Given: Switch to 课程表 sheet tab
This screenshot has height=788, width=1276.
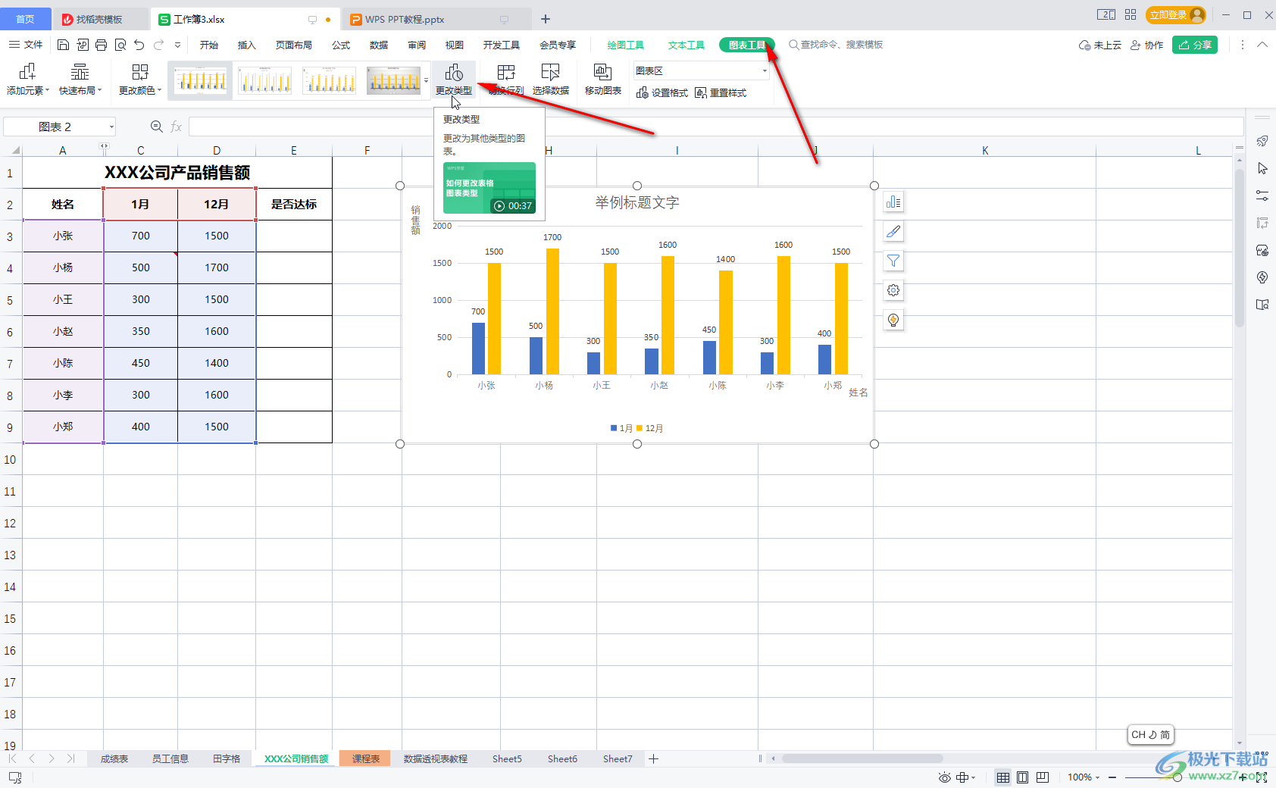Looking at the screenshot, I should point(365,758).
